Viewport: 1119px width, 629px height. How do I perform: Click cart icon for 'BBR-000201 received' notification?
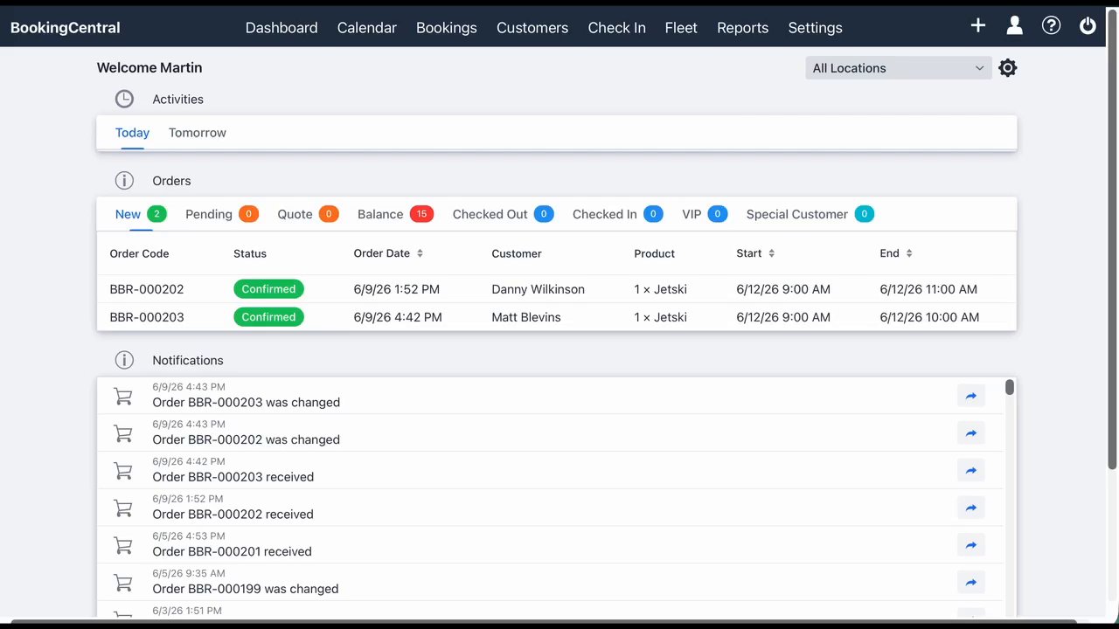(x=123, y=545)
